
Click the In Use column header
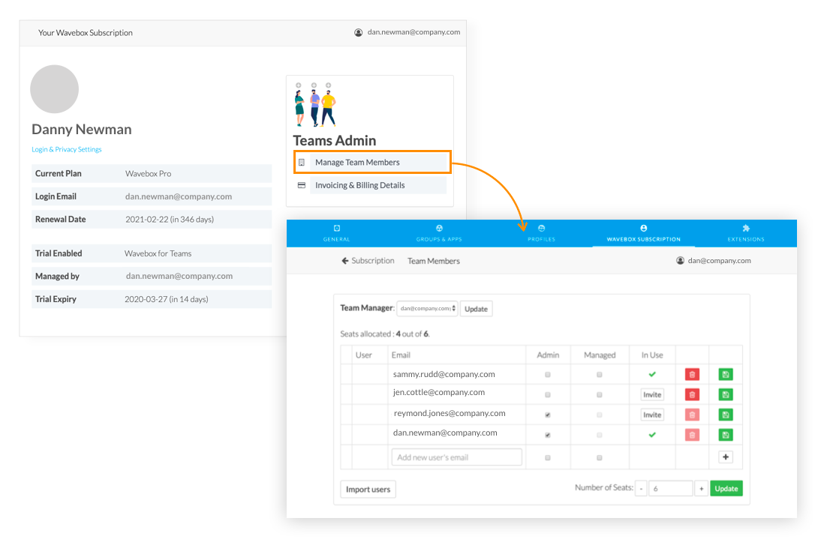point(652,355)
